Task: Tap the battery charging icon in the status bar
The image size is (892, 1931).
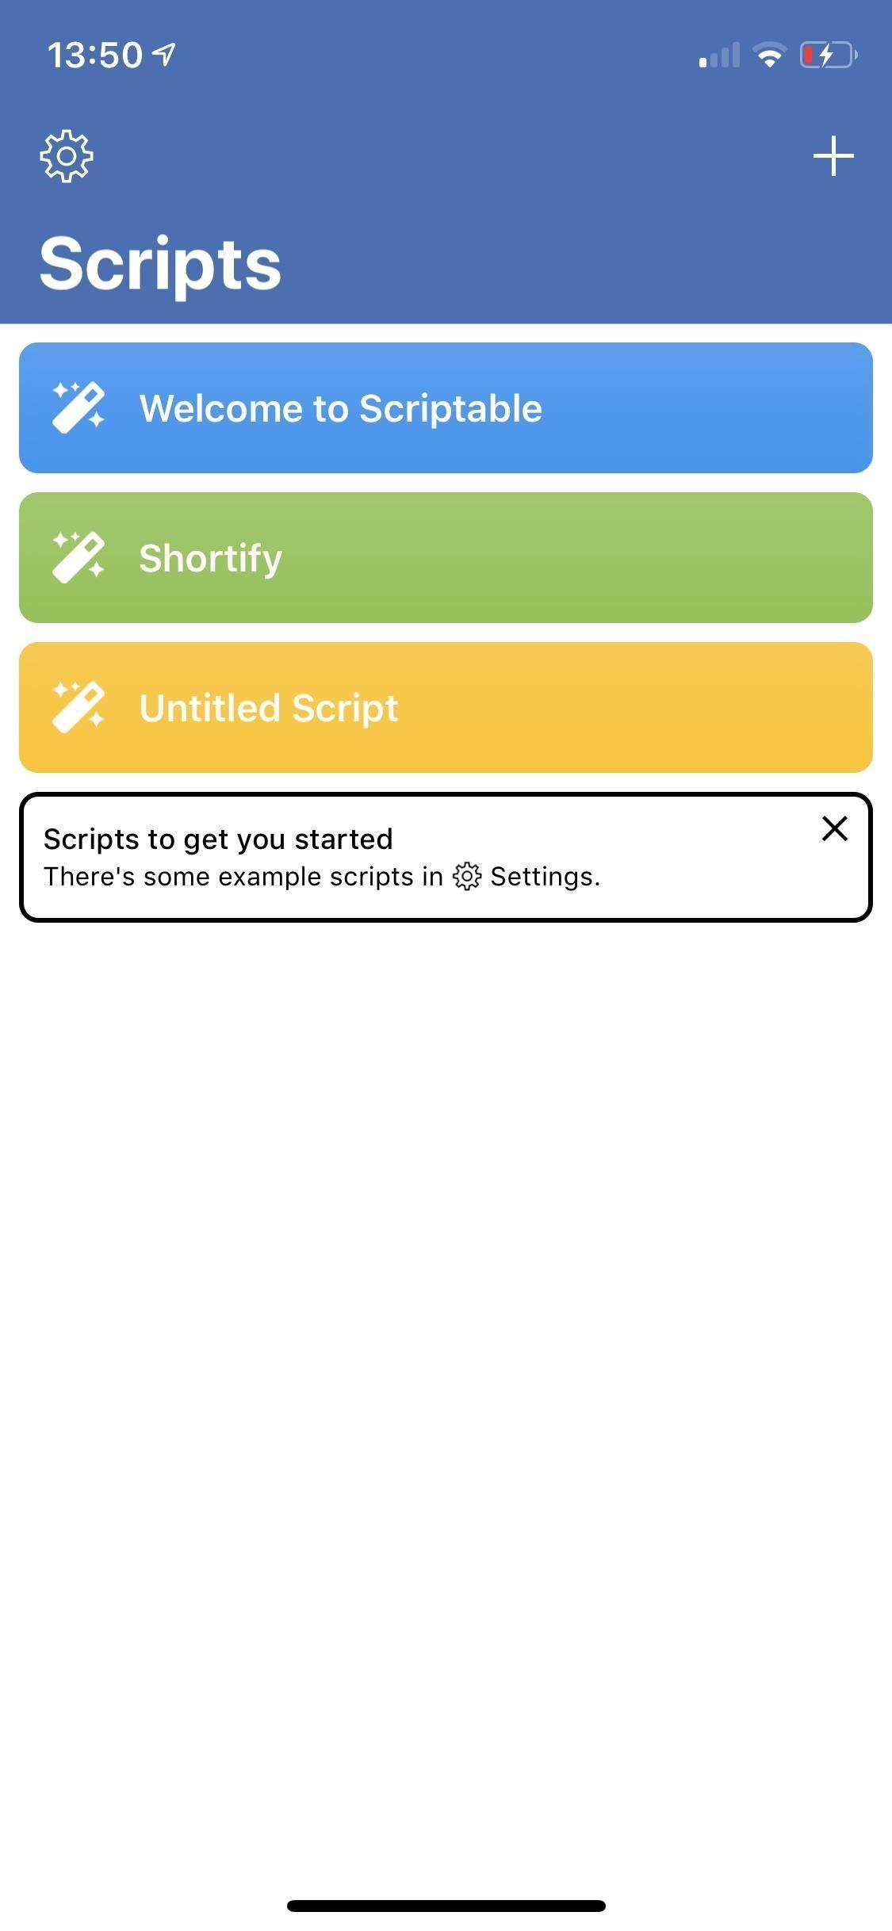Action: (x=828, y=55)
